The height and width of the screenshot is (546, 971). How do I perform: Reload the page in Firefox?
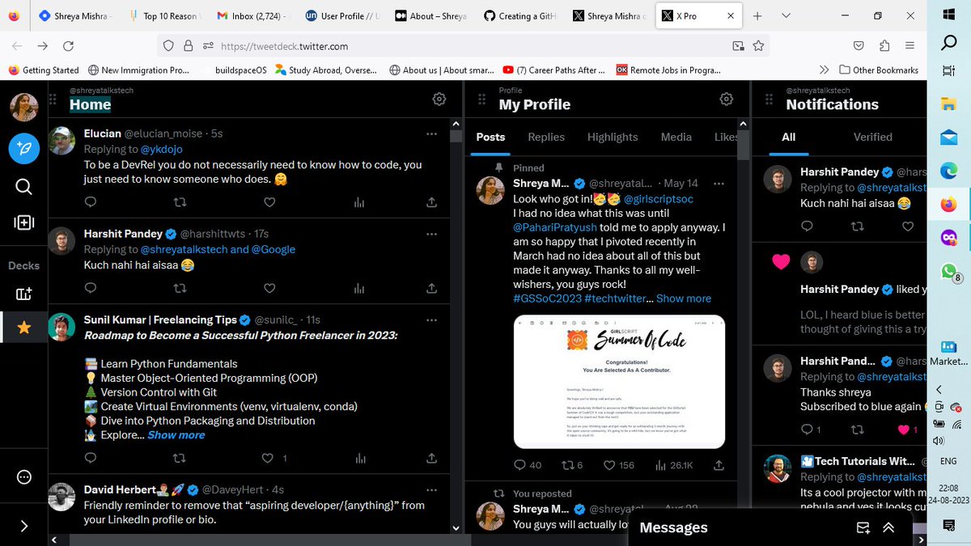coord(68,46)
